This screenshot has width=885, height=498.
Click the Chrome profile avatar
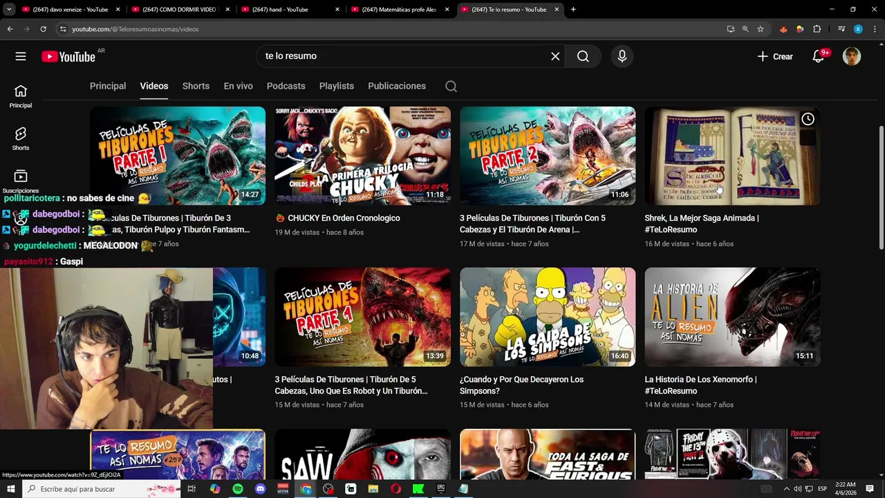click(x=858, y=29)
